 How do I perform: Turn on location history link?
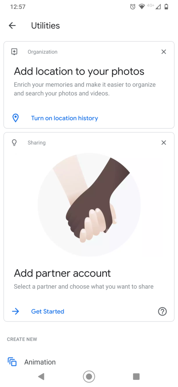pyautogui.click(x=65, y=118)
